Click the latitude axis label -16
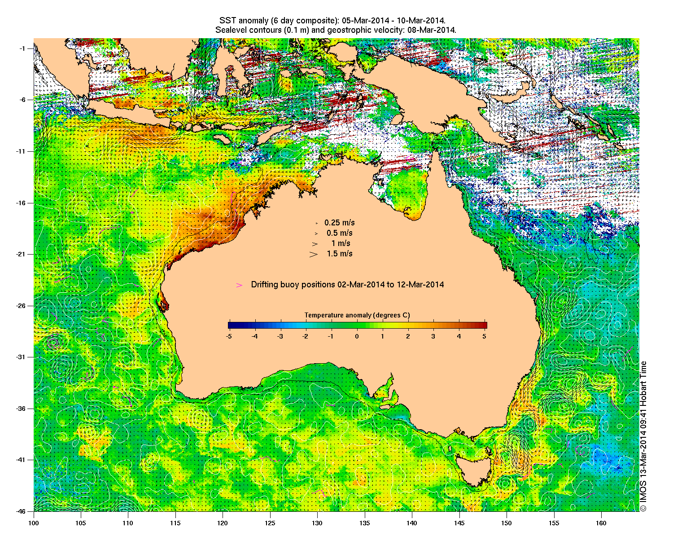The width and height of the screenshot is (673, 550). (22, 203)
